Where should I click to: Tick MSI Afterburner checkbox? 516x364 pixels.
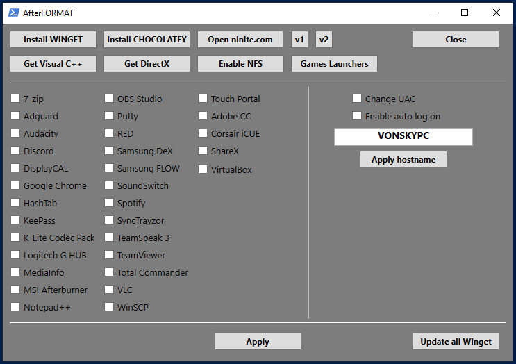[x=15, y=290]
